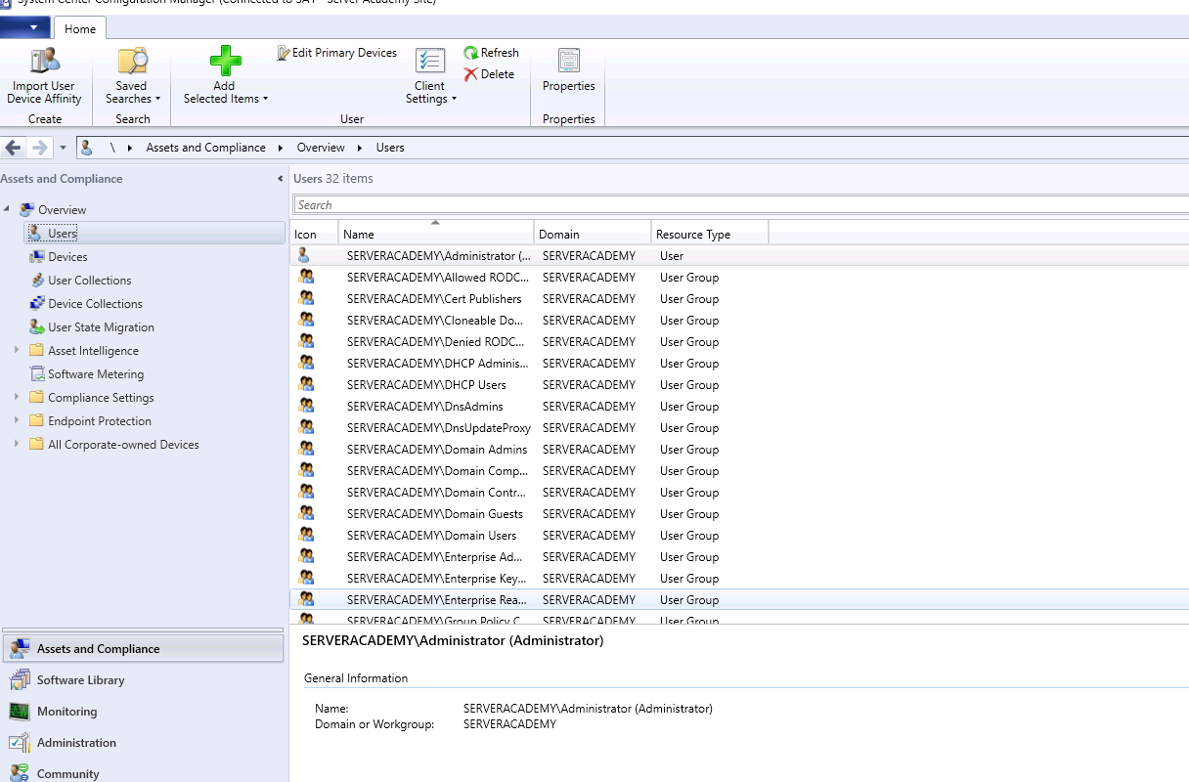Select Devices in the navigation tree
The image size is (1189, 782).
point(67,257)
